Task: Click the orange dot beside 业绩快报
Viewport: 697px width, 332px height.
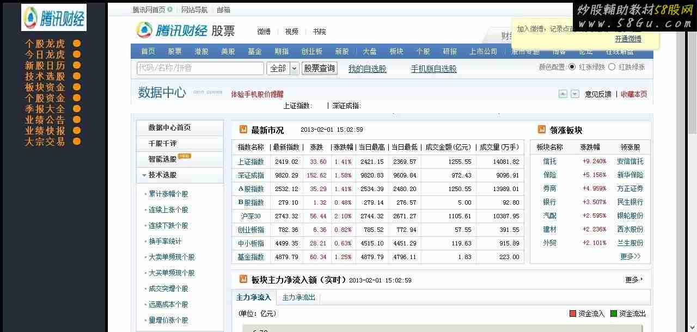Action: click(x=77, y=131)
